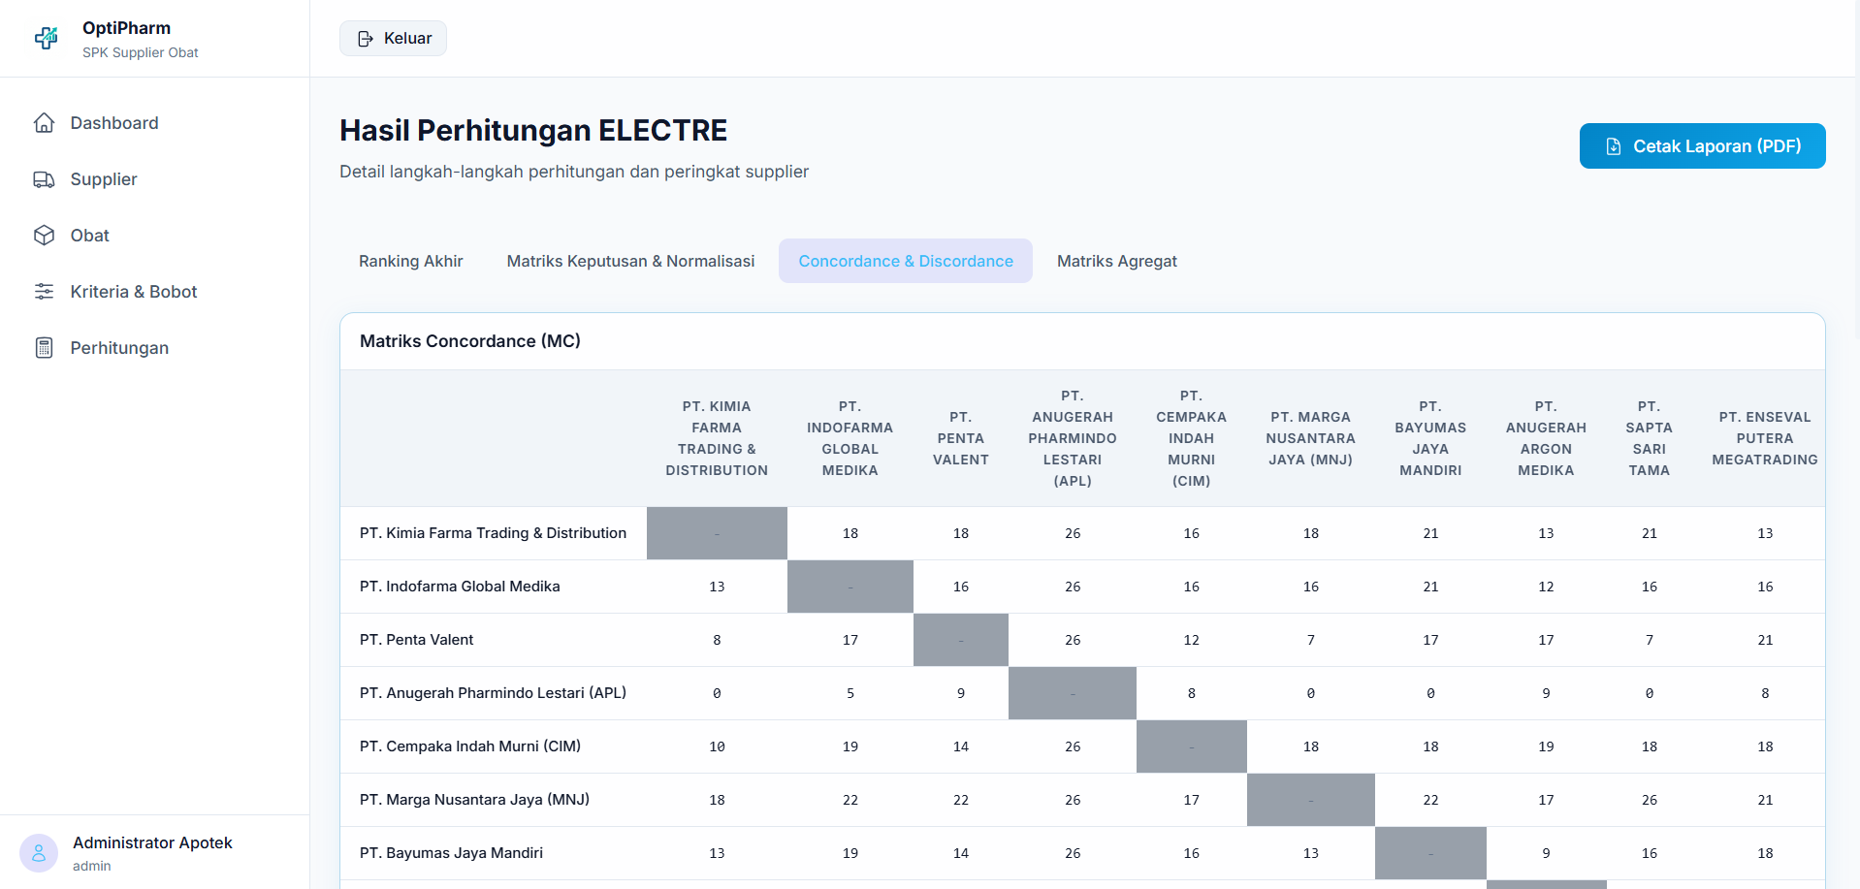Click the Hasil Perhitungan ELECTRE heading

click(x=533, y=130)
